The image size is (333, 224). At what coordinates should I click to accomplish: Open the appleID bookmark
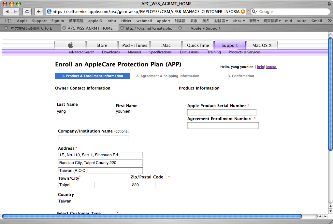95,21
